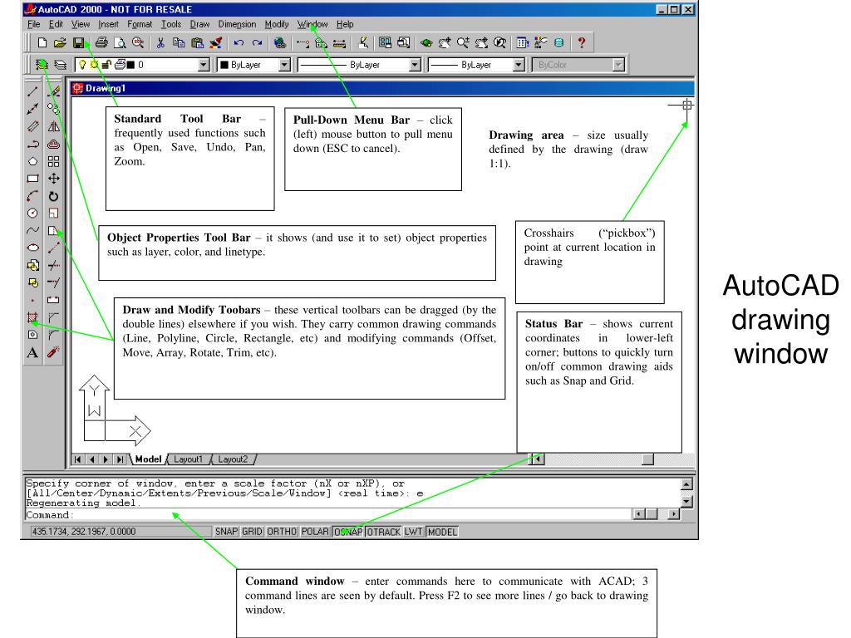
Task: Open the Dimension menu
Action: pos(237,24)
